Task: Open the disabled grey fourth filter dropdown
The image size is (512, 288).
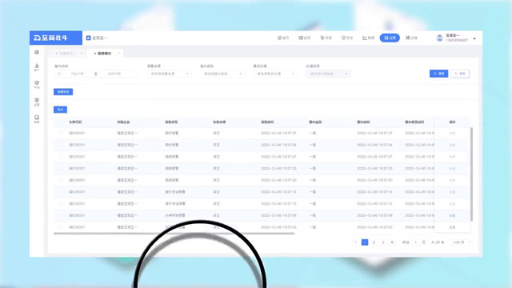Action: pyautogui.click(x=328, y=74)
